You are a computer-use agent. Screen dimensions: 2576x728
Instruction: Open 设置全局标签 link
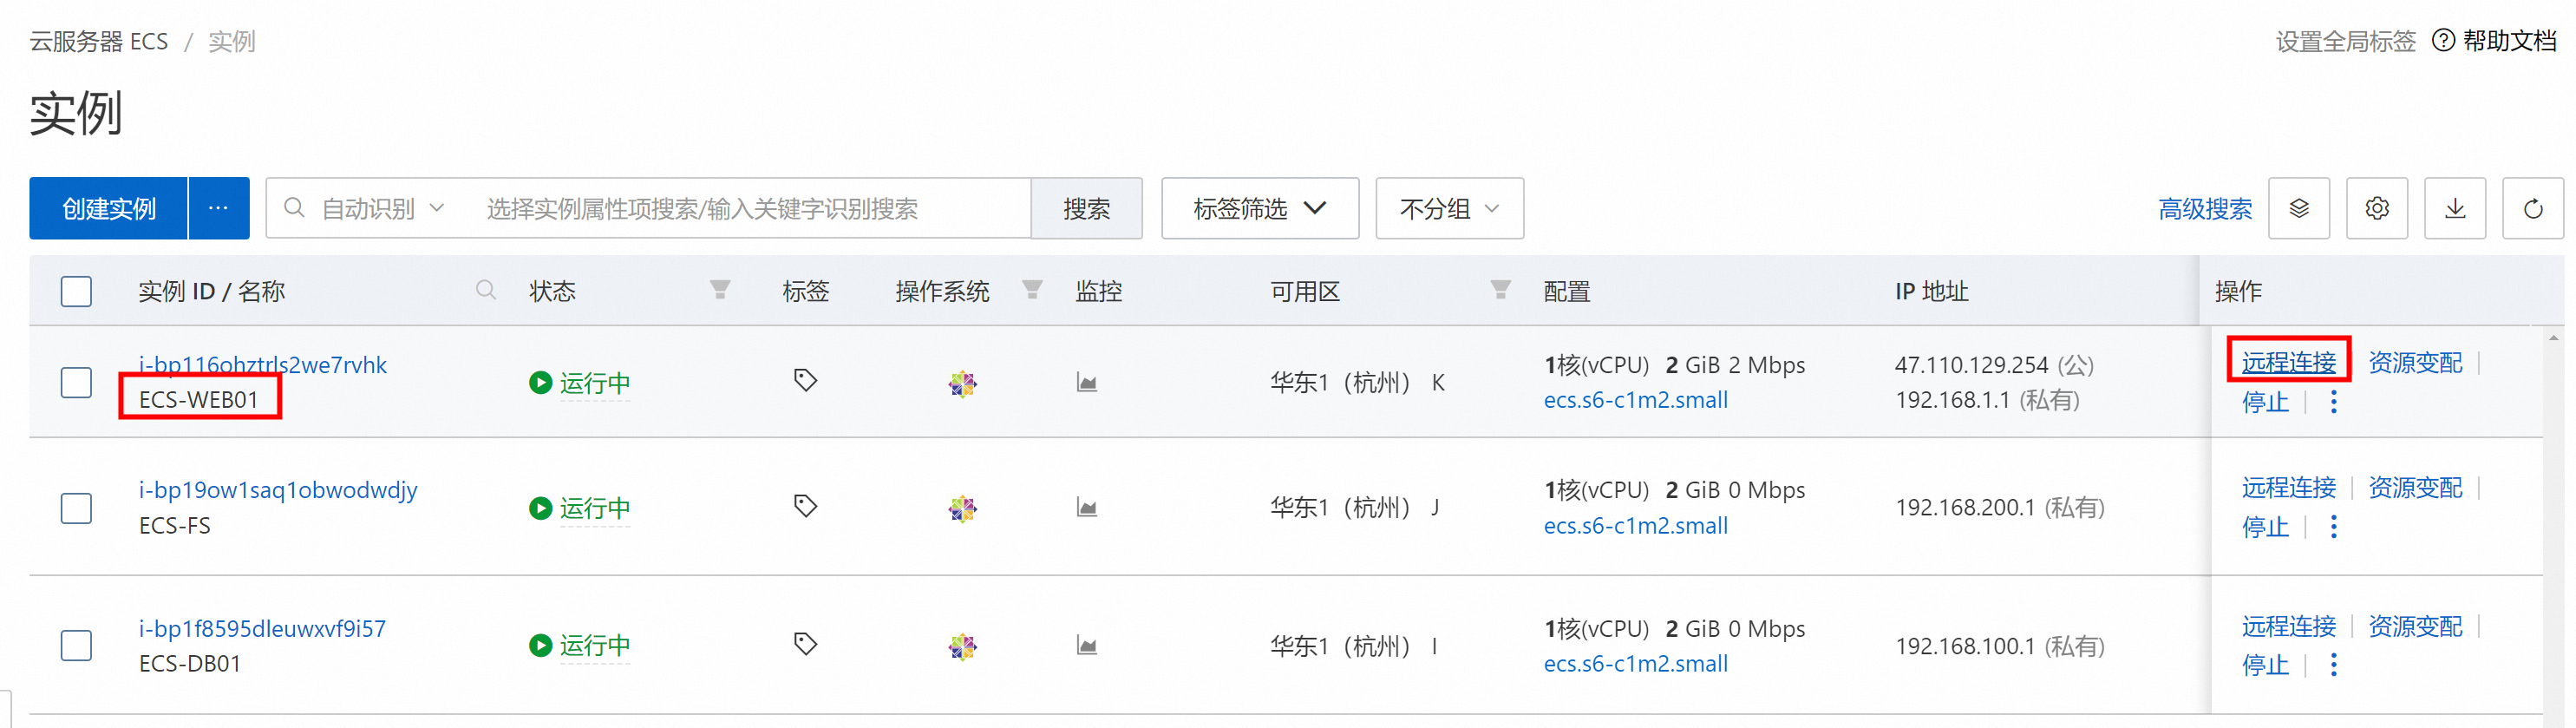[2345, 41]
